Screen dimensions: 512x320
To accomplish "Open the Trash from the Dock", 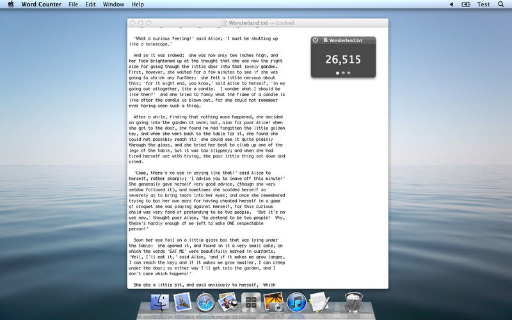I will (x=354, y=302).
